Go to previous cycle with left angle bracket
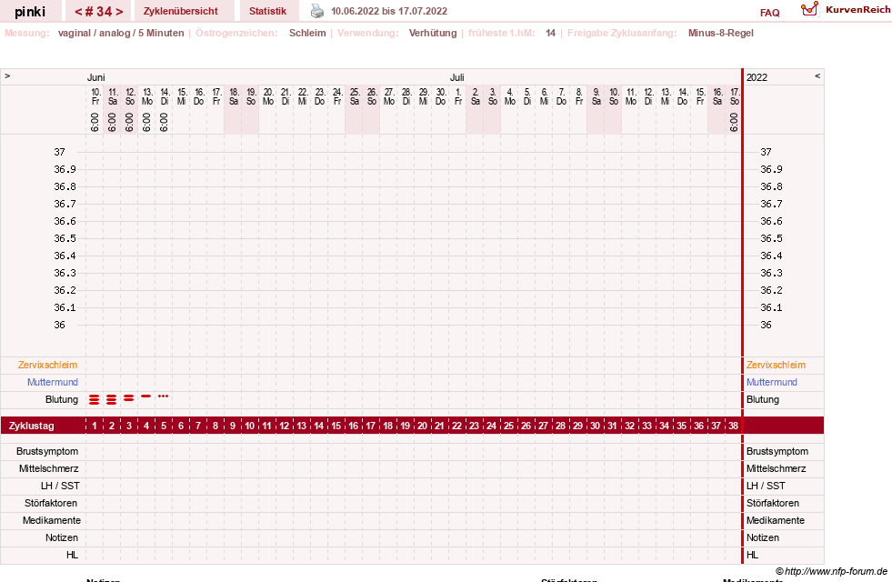Image resolution: width=892 pixels, height=582 pixels. tap(78, 12)
